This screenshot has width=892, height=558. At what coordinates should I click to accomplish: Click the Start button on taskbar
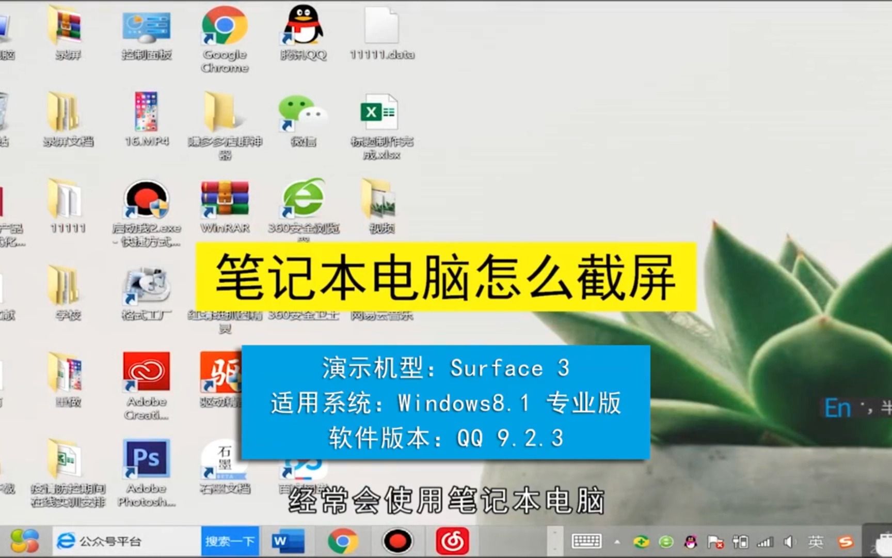click(x=24, y=541)
